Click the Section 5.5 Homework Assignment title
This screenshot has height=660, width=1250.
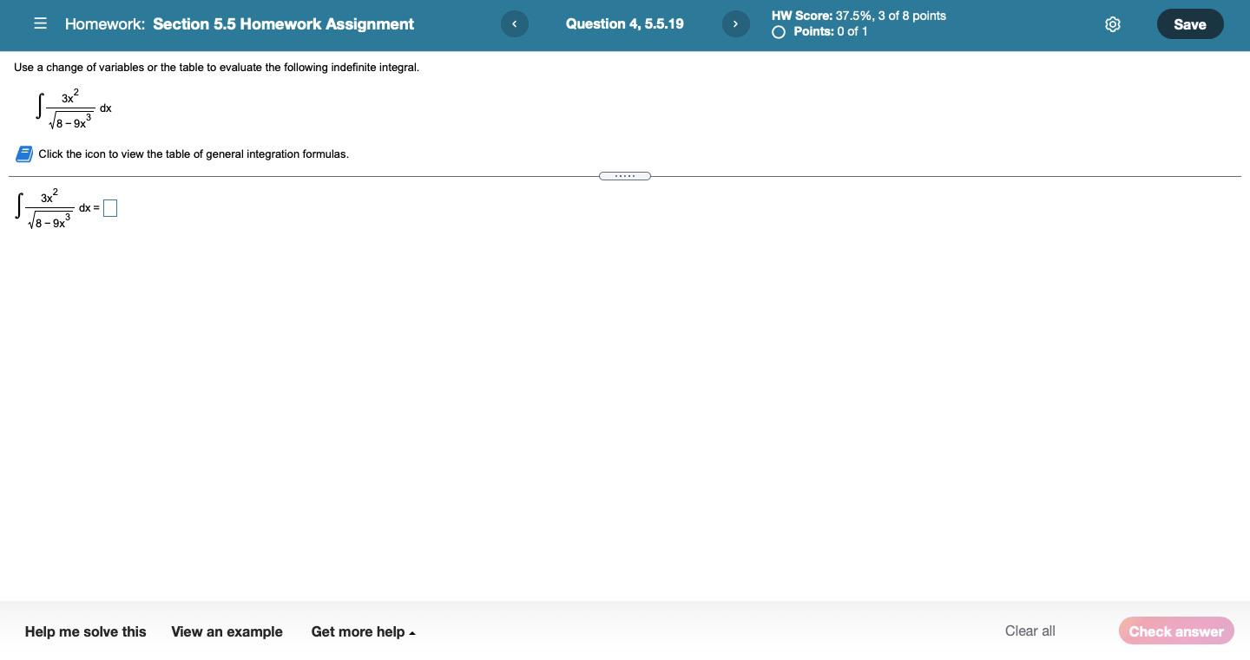[283, 23]
